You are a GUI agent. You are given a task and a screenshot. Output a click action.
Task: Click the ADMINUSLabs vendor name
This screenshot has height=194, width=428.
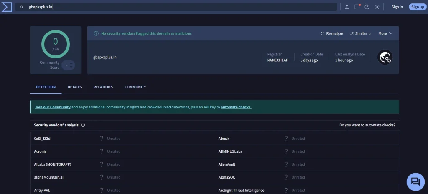pos(230,151)
